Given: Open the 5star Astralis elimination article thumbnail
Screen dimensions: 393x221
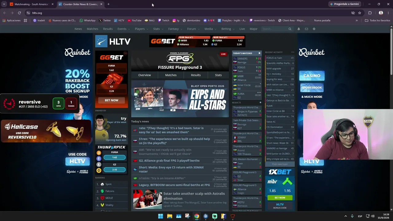Looking at the screenshot, I should [x=147, y=199].
